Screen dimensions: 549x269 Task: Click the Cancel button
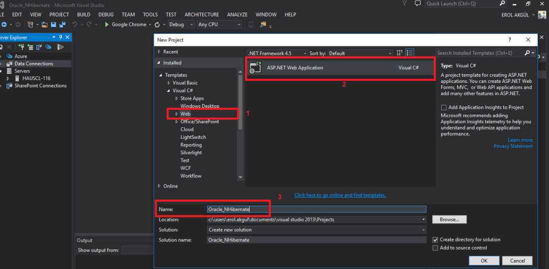(x=517, y=261)
